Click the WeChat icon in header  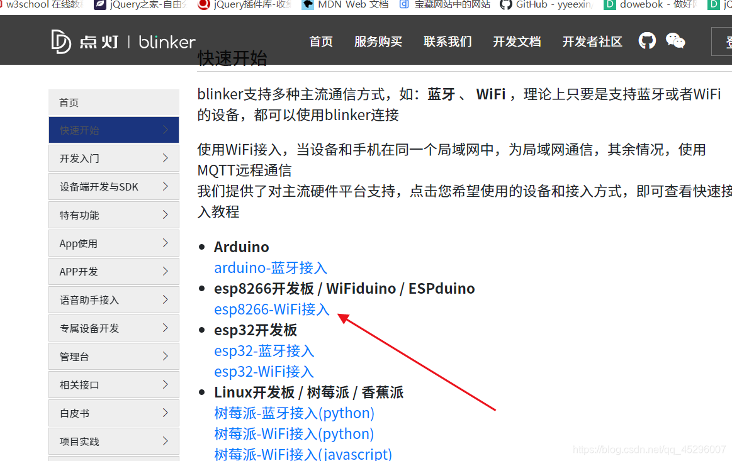[x=675, y=41]
